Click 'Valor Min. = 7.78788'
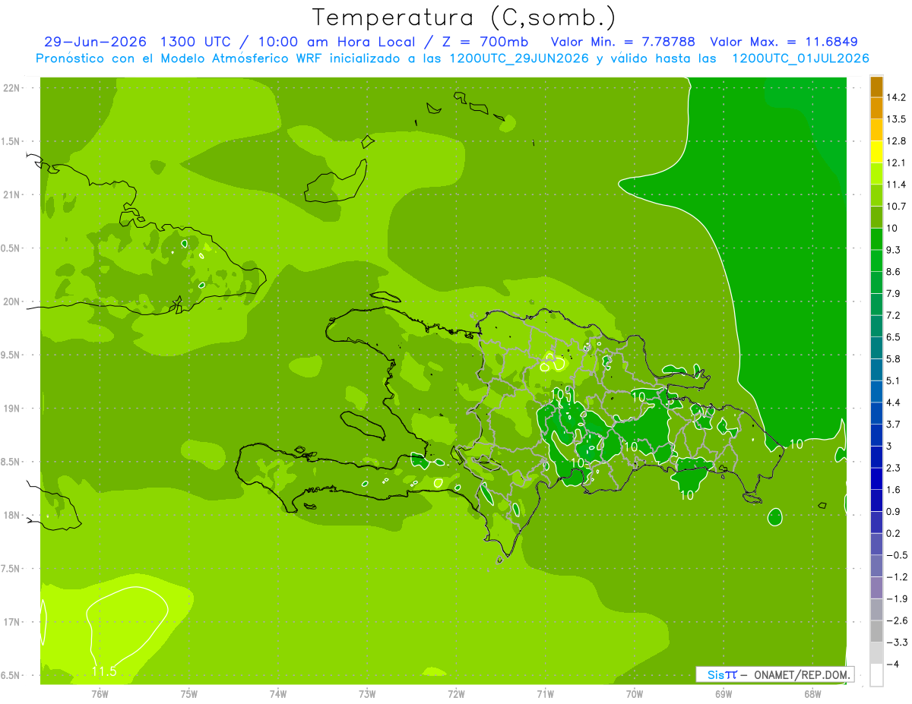The height and width of the screenshot is (704, 912). tap(623, 42)
